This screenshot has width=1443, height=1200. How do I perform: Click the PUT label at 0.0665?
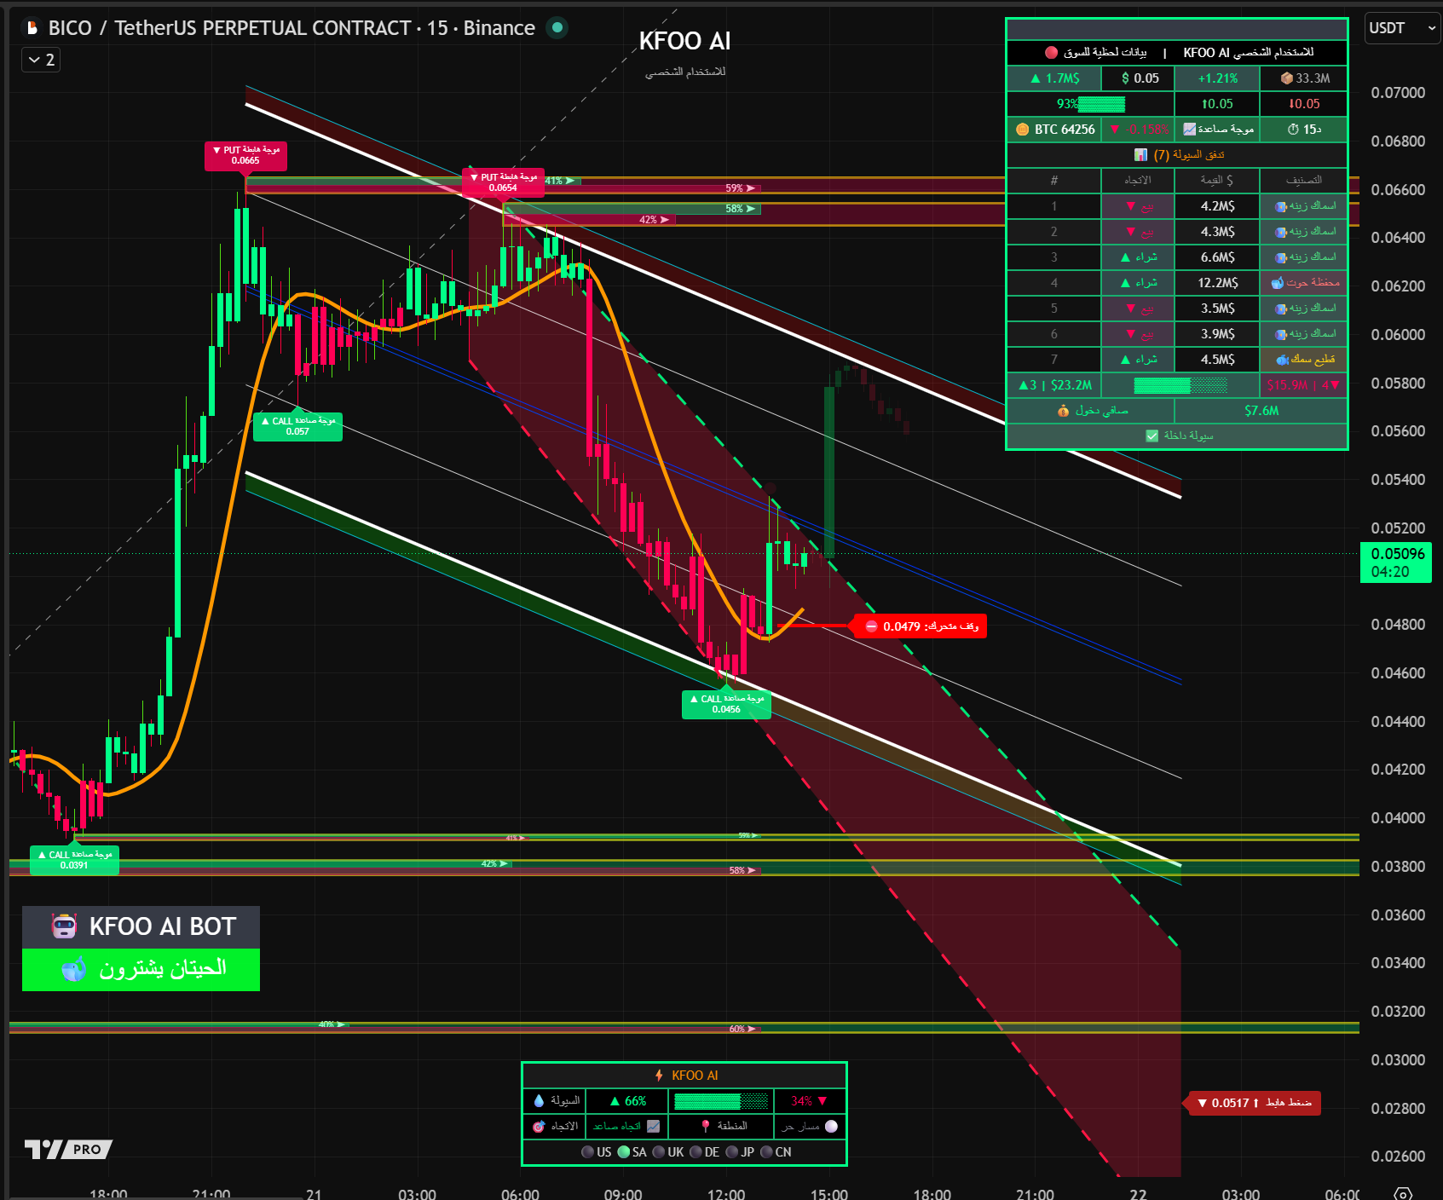pos(245,155)
